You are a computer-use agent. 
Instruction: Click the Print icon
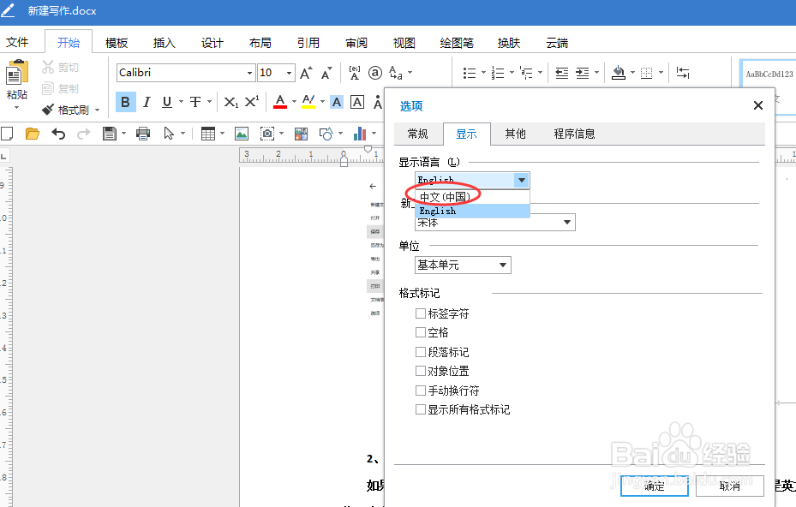[x=144, y=133]
